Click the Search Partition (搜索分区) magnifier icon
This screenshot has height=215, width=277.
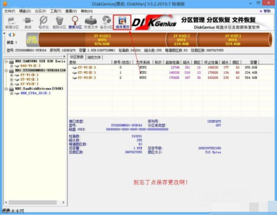pyautogui.click(x=75, y=23)
